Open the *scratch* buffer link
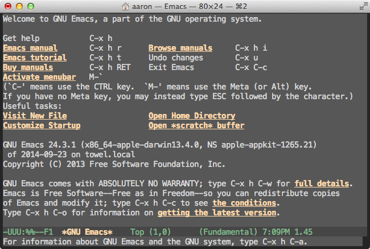Viewport: 370px width, 249px height. coord(196,125)
